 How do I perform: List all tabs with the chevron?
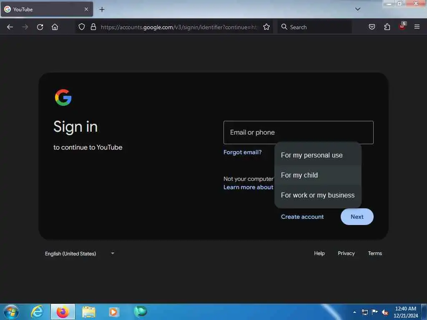(x=358, y=9)
